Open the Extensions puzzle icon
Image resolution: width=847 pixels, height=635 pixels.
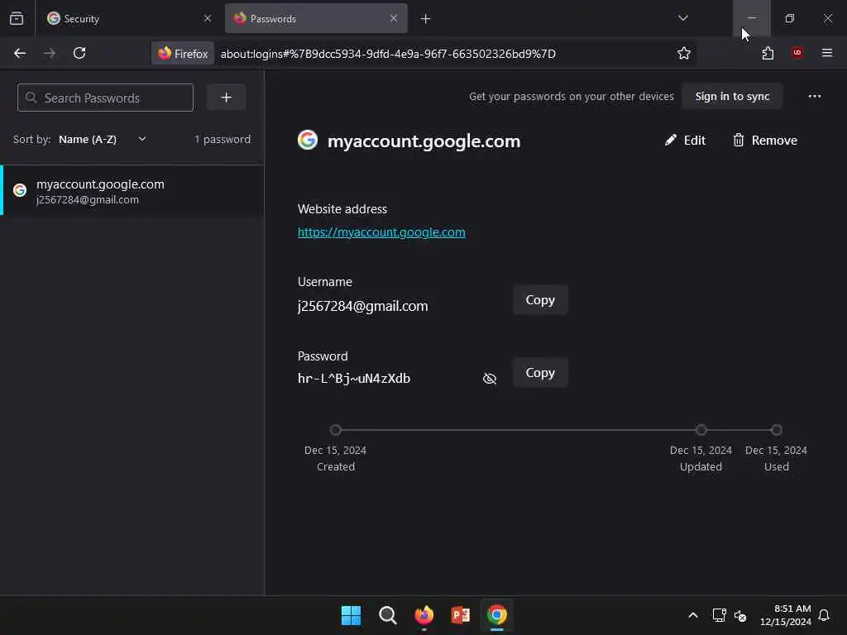pos(768,53)
